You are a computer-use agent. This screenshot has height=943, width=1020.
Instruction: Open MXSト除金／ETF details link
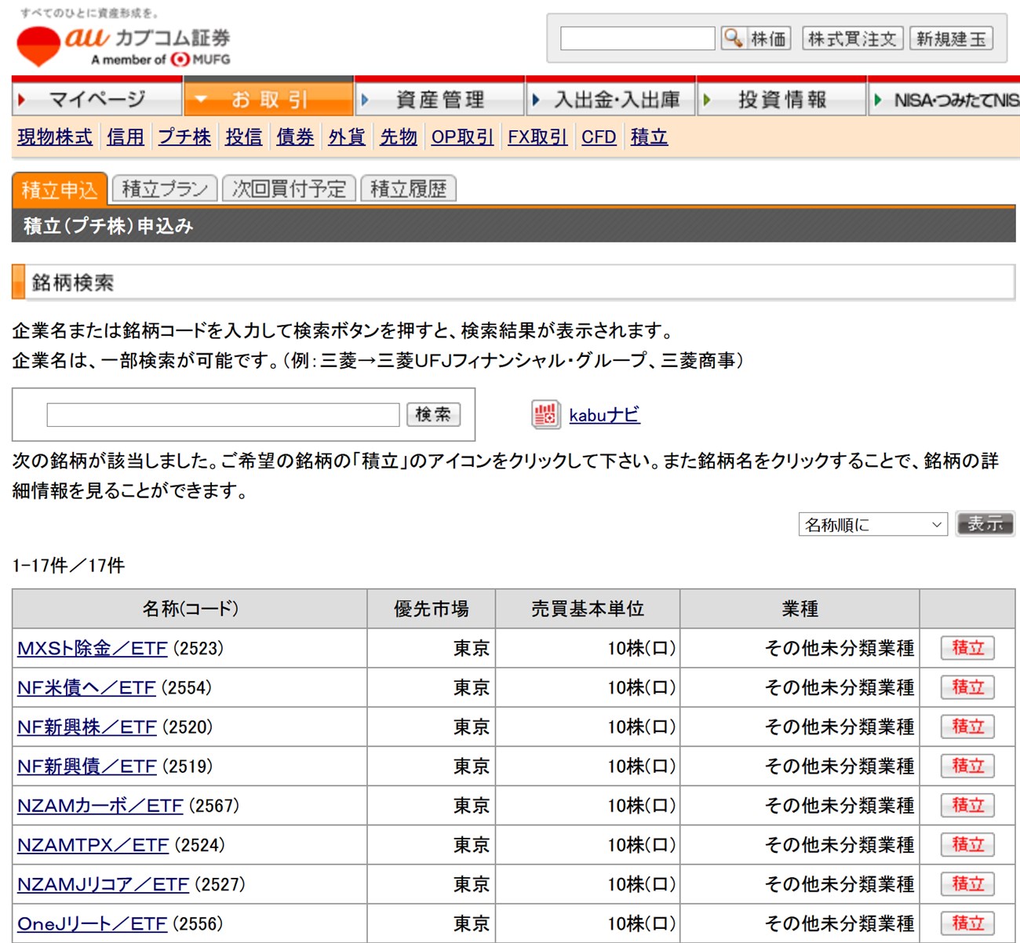coord(93,648)
